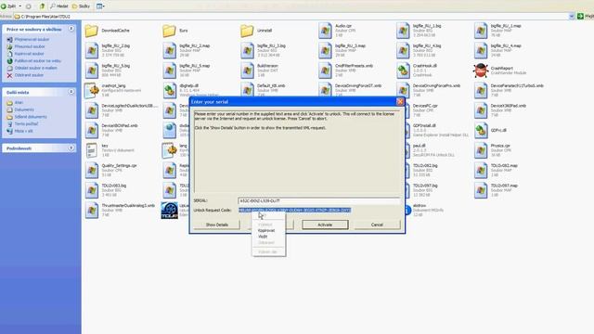
Task: Expand the address bar dropdown arrow
Action: (x=572, y=17)
